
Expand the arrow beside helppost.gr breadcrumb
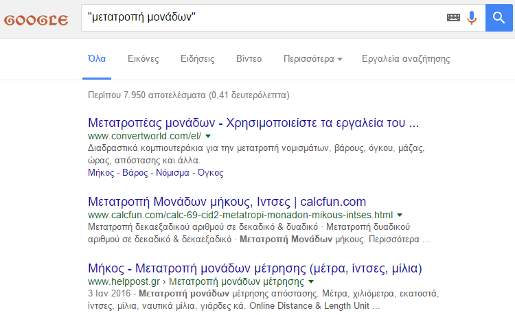point(311,281)
